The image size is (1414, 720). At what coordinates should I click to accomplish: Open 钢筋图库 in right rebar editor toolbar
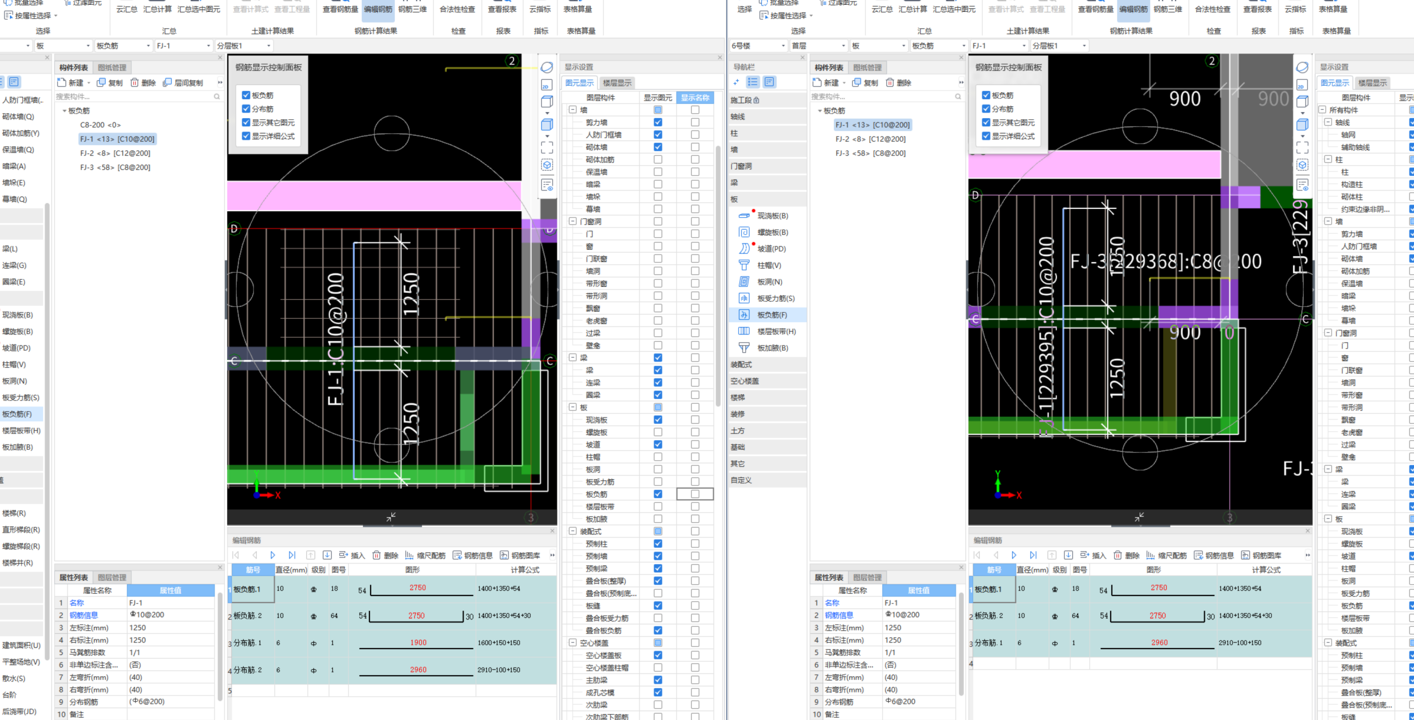coord(1261,555)
